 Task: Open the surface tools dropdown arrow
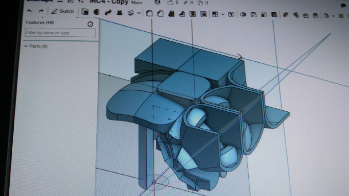(333, 16)
